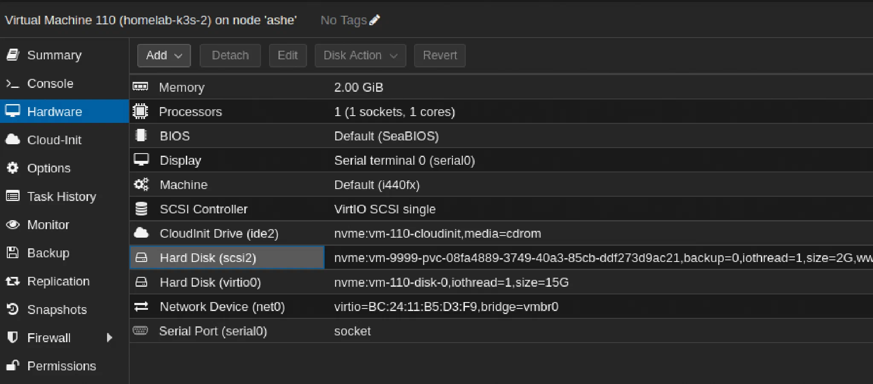This screenshot has width=873, height=384.
Task: Click the Monitor eye icon
Action: coord(13,225)
